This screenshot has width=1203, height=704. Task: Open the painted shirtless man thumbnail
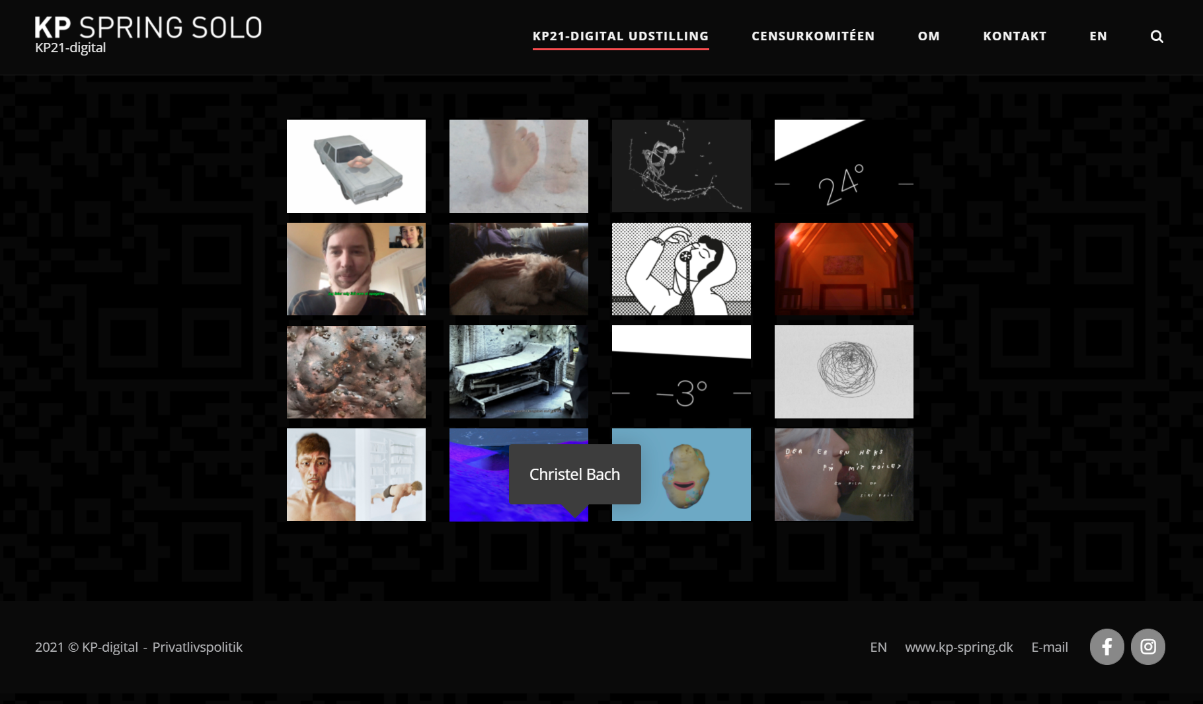coord(356,475)
